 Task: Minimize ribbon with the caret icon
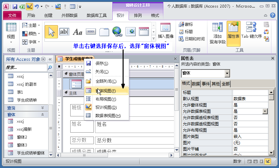point(265,16)
